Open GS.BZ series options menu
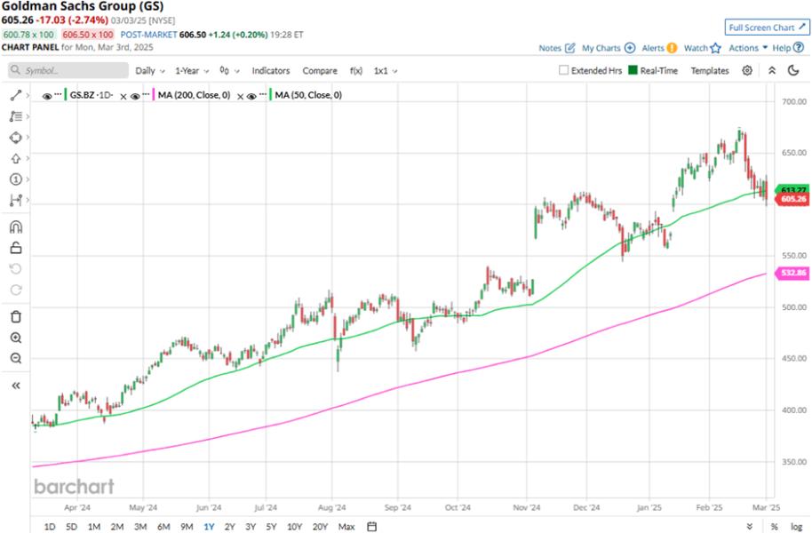Image resolution: width=812 pixels, height=533 pixels. click(x=58, y=94)
